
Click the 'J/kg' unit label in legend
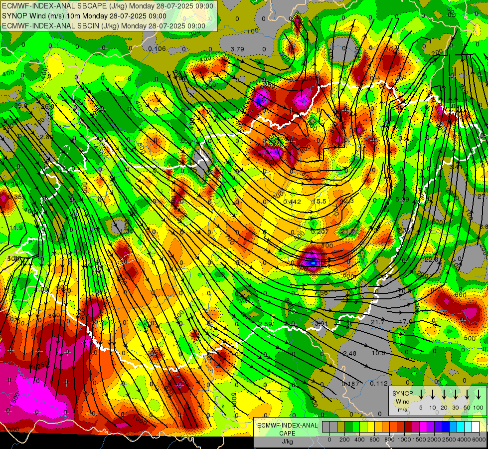(287, 442)
